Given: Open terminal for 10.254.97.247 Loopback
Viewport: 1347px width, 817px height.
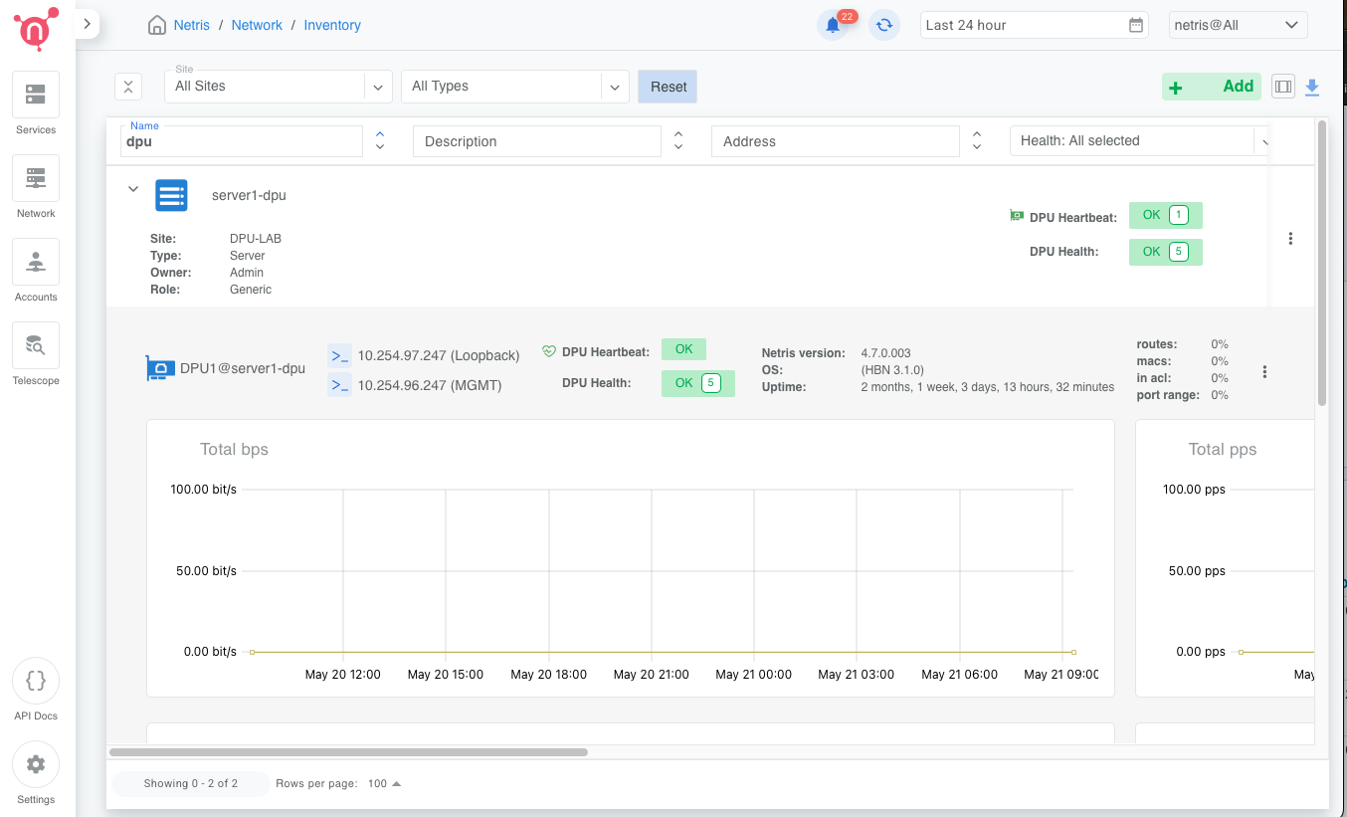Looking at the screenshot, I should [x=339, y=355].
